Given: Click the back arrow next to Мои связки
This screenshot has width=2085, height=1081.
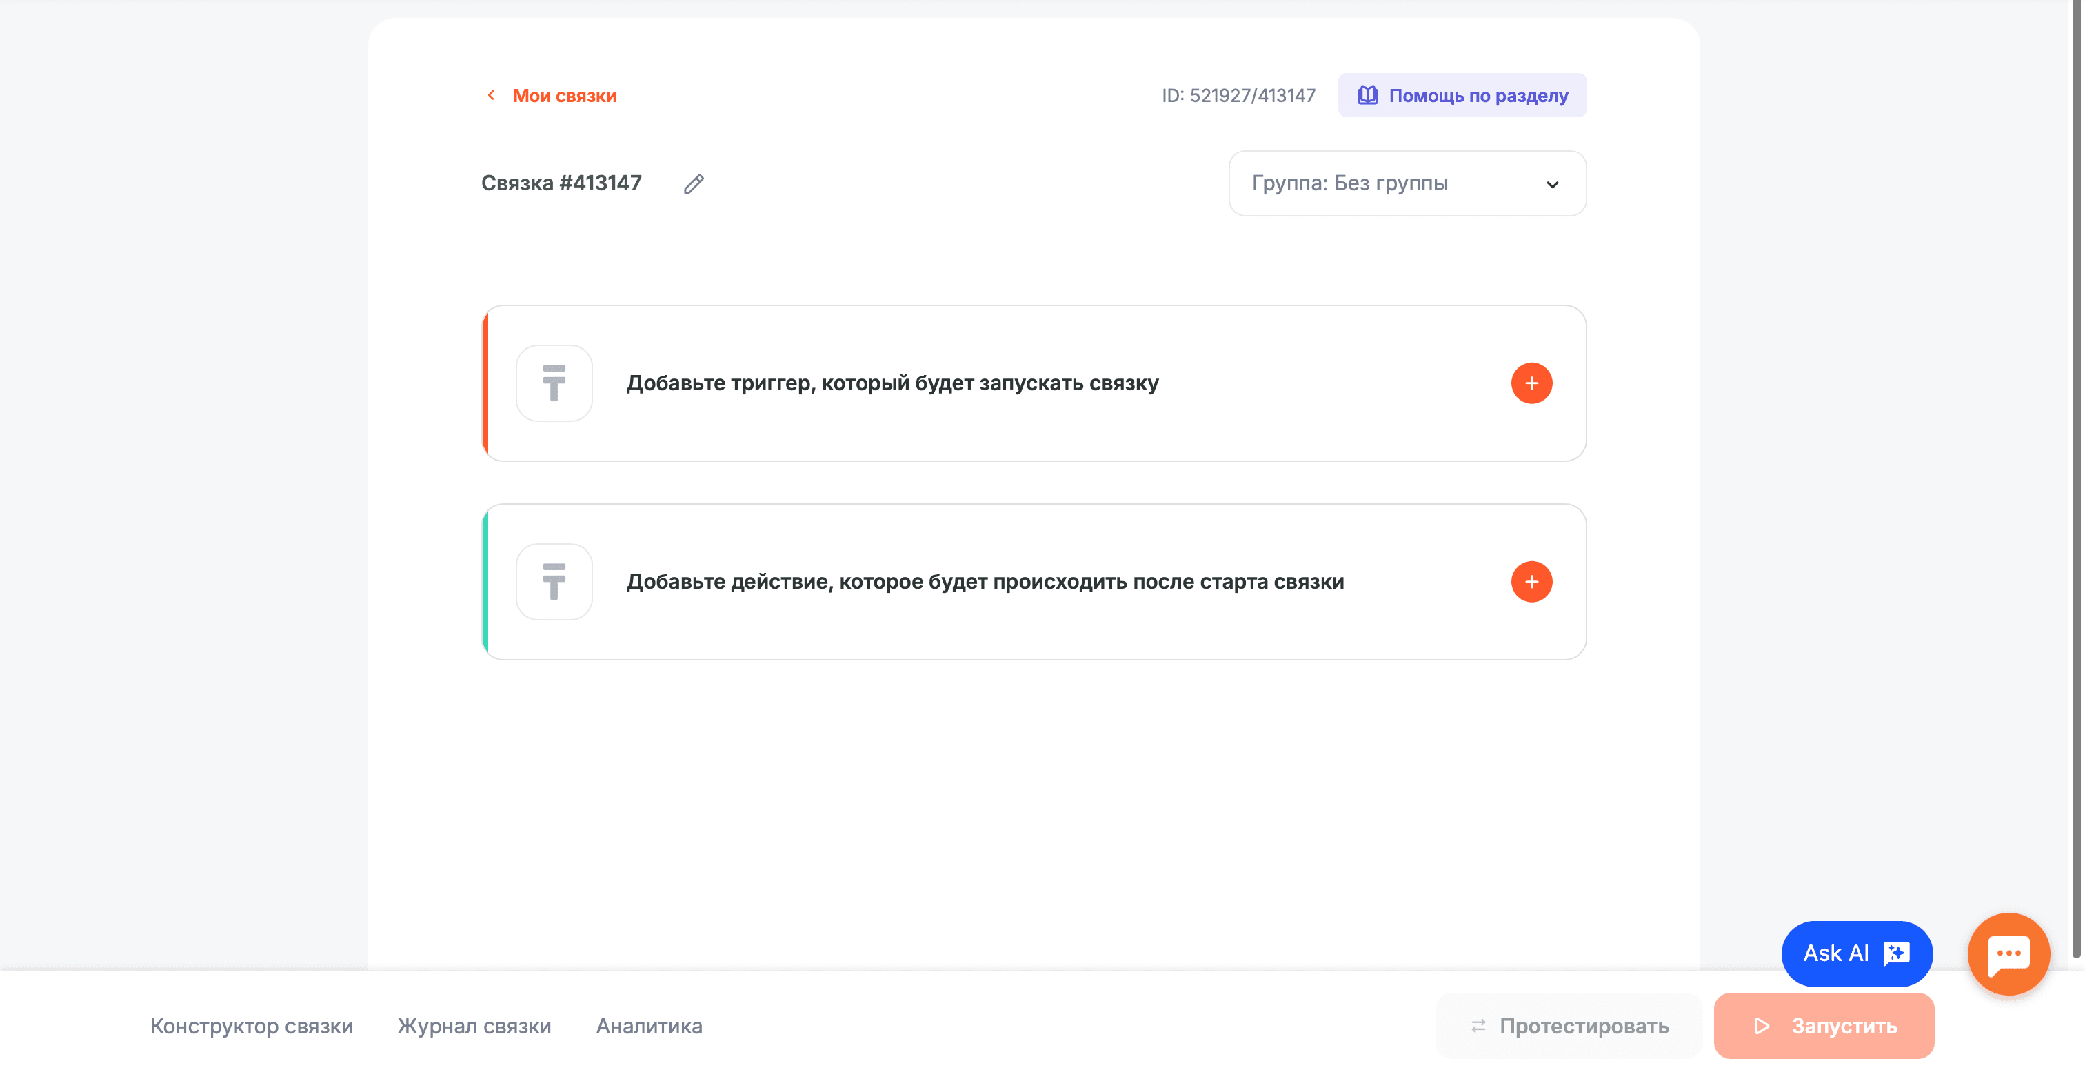Looking at the screenshot, I should pyautogui.click(x=490, y=95).
